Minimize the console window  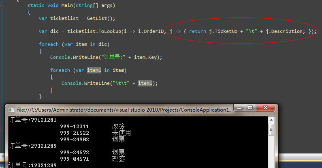(239, 108)
